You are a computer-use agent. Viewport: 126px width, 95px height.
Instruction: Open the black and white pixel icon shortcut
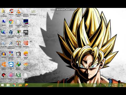(18, 55)
